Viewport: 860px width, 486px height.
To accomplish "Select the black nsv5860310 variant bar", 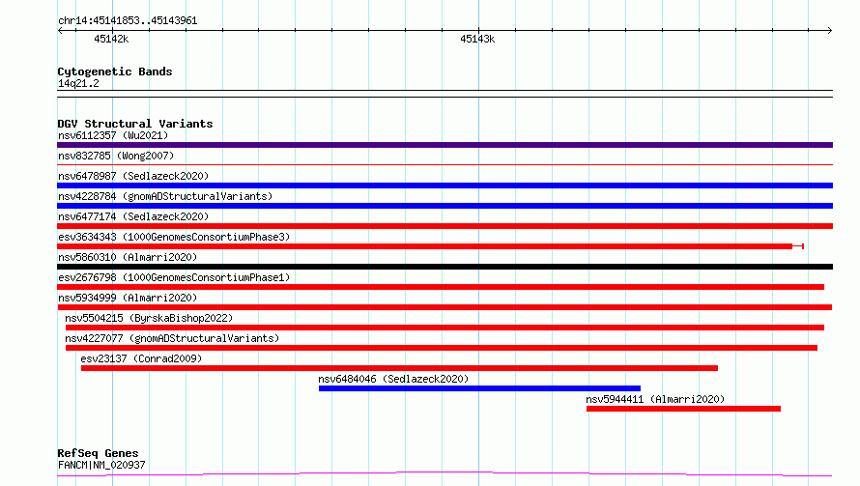I will (444, 267).
